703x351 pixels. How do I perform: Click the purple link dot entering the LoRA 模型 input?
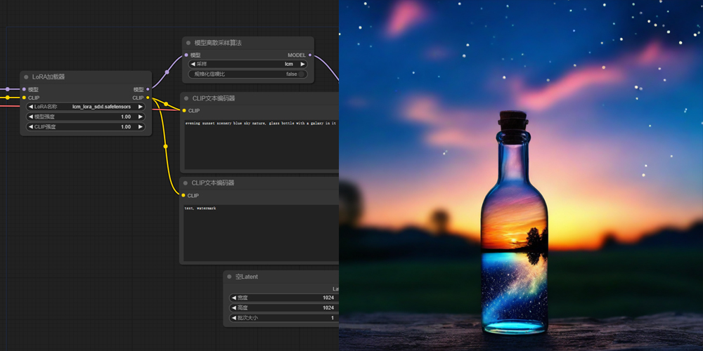[8, 89]
